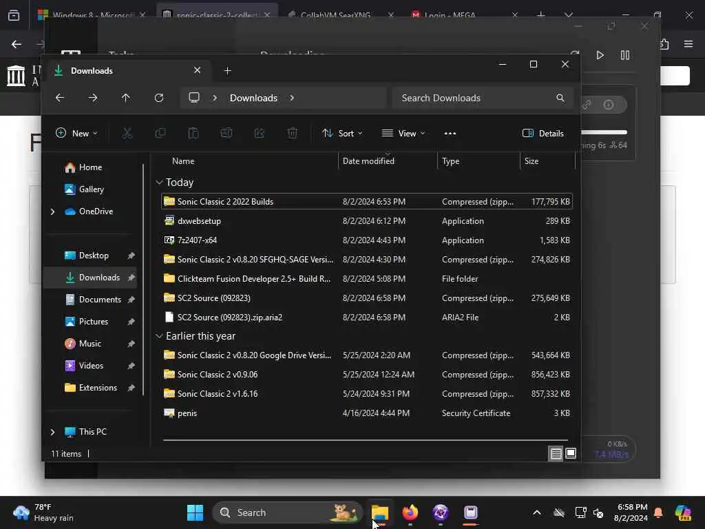Image resolution: width=705 pixels, height=529 pixels.
Task: Open the Sort dropdown
Action: [x=342, y=133]
